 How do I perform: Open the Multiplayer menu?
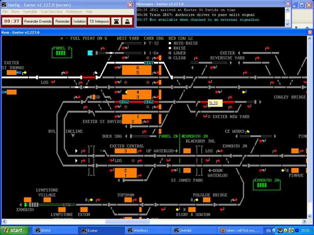74,12
